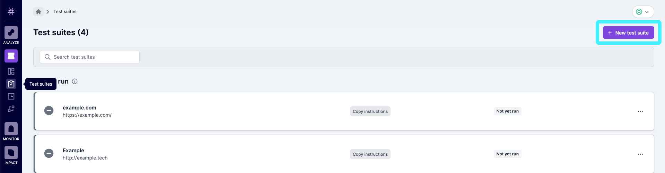The image size is (665, 173).
Task: Open the clock schedule icon in sidebar
Action: pos(11,96)
